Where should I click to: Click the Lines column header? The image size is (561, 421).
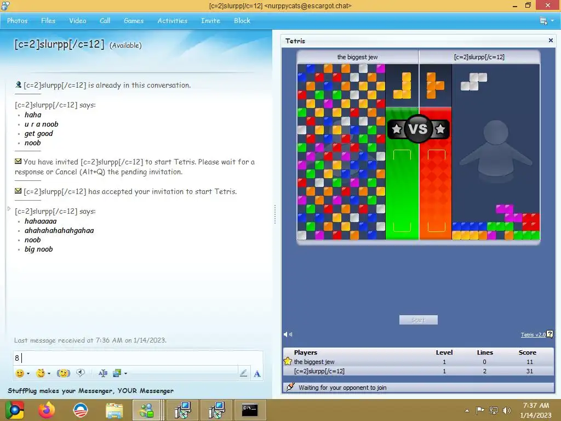[x=485, y=352]
